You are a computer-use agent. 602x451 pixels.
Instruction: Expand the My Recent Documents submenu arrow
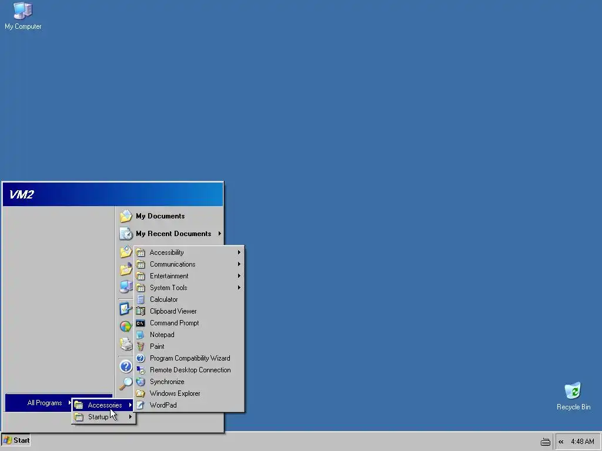click(220, 233)
